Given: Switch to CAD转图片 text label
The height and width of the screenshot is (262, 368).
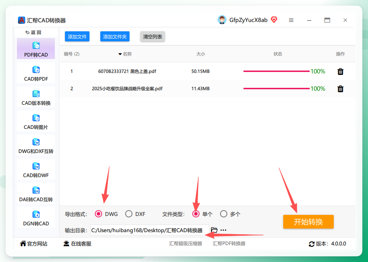Looking at the screenshot, I should (x=36, y=127).
